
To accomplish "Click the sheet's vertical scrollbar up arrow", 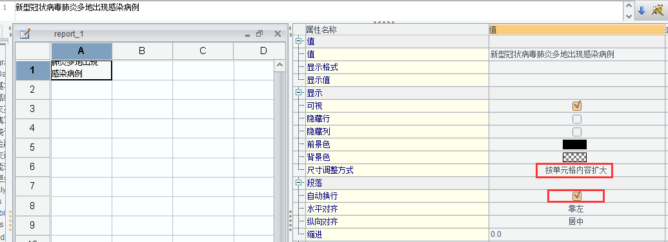I will 280,66.
